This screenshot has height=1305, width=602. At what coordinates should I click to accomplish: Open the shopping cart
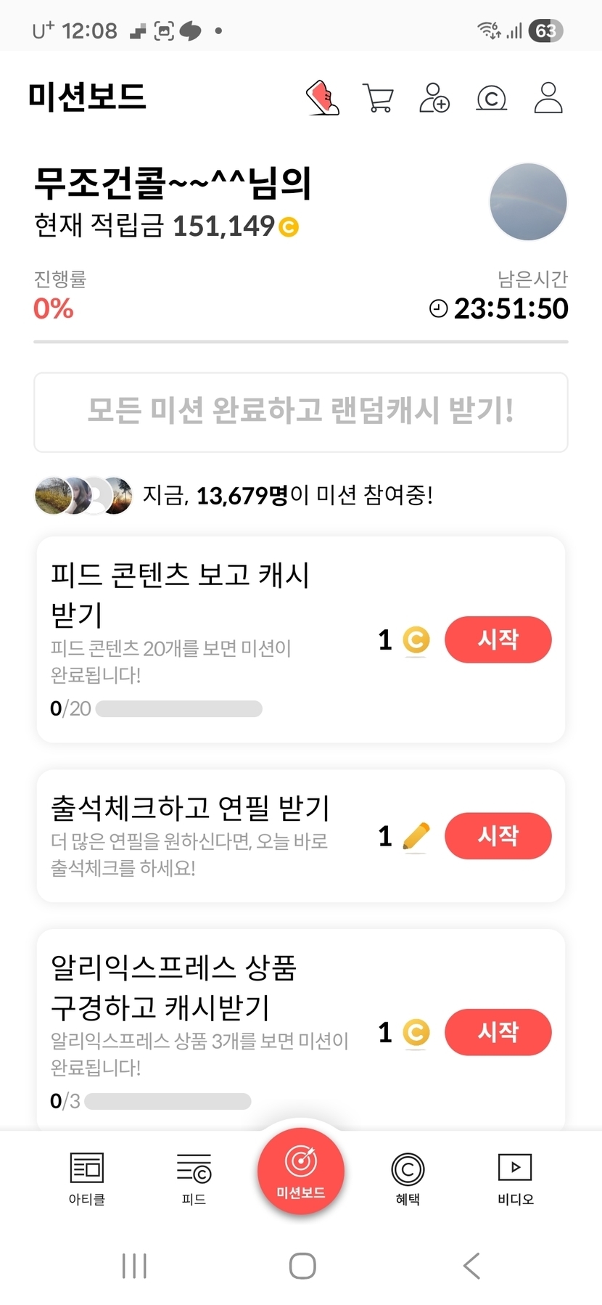tap(378, 98)
